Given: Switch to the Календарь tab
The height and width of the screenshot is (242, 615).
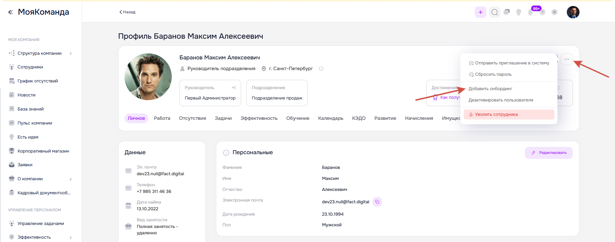Looking at the screenshot, I should coord(331,118).
